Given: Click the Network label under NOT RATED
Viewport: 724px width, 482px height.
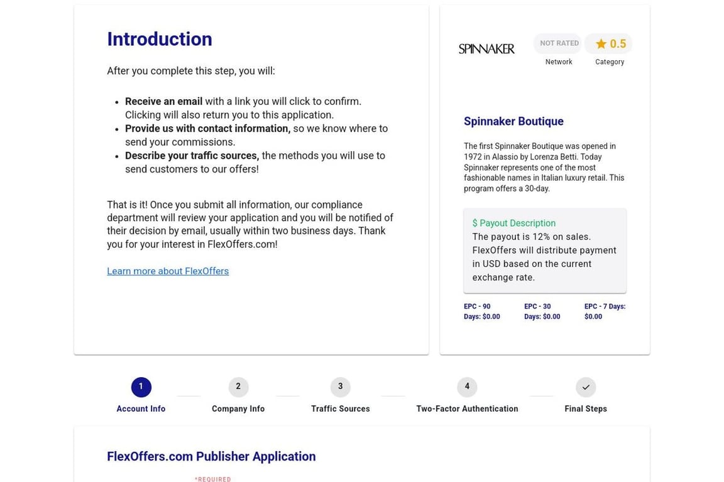Looking at the screenshot, I should 559,62.
